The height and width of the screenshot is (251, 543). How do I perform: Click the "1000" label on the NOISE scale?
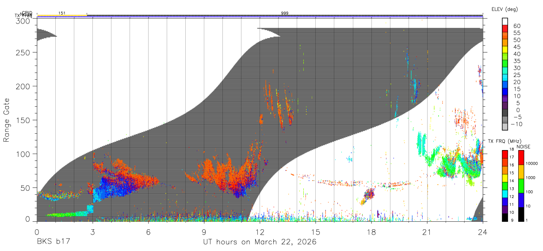531,178
